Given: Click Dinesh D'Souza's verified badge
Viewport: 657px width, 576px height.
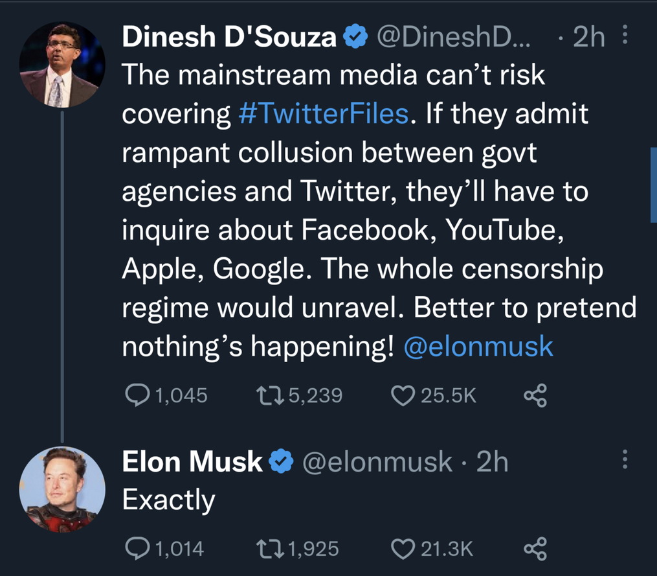Looking at the screenshot, I should pos(354,38).
